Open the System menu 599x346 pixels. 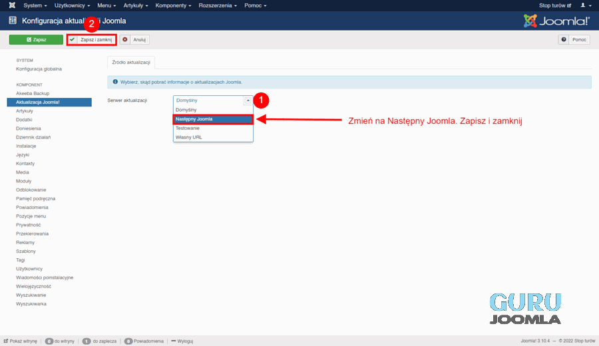coord(35,5)
